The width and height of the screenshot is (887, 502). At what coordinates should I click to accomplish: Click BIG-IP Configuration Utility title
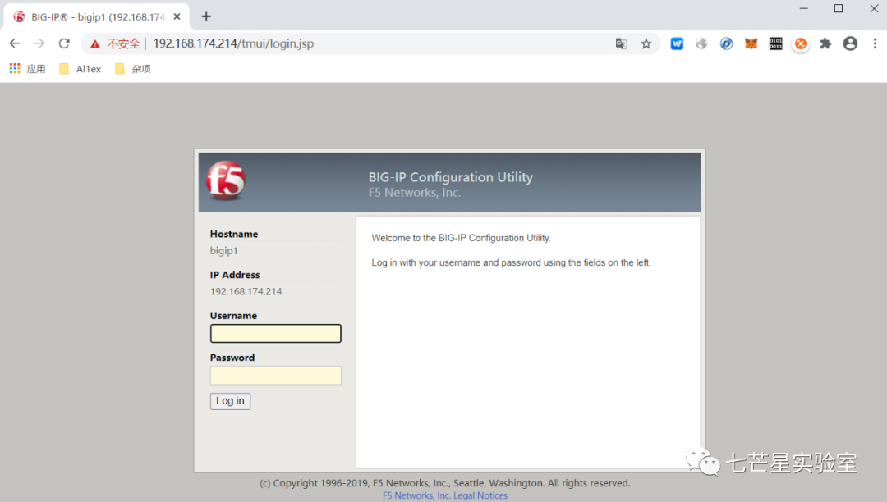451,176
